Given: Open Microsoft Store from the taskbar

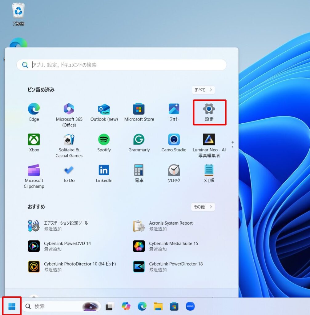Looking at the screenshot, I should [x=174, y=306].
